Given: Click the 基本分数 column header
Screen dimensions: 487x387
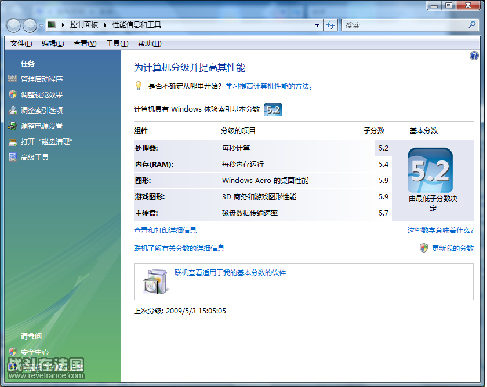Looking at the screenshot, I should point(424,131).
